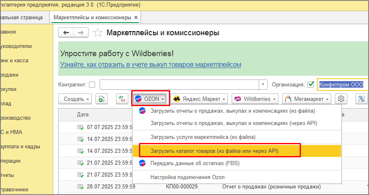Viewport: 369px width, 195px height.
Task: Select document number КП00-000029
Action: pyautogui.click(x=182, y=187)
